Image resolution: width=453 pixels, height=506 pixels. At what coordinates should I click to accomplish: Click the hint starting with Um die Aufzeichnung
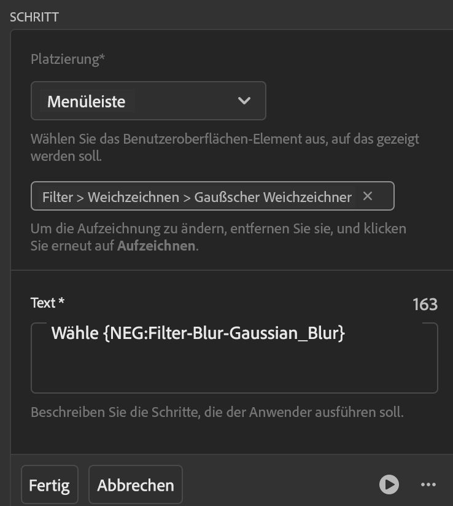218,237
